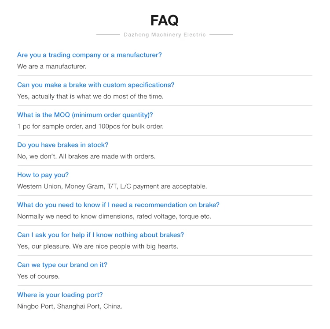
Task: Click the nice people with big hearts answer
Action: click(98, 247)
